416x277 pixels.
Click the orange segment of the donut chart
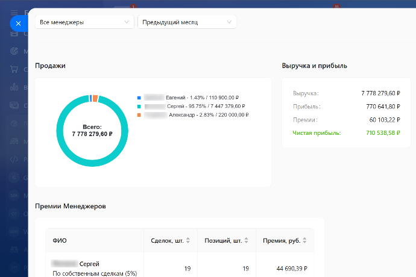point(95,98)
